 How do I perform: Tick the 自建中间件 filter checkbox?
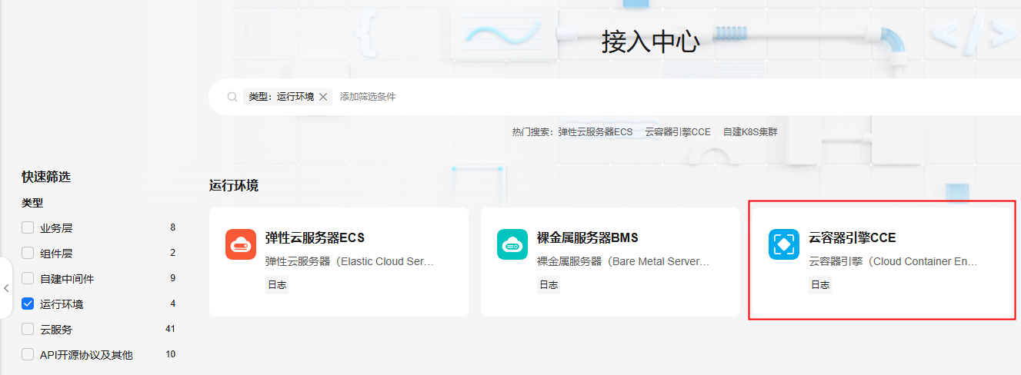(x=28, y=278)
